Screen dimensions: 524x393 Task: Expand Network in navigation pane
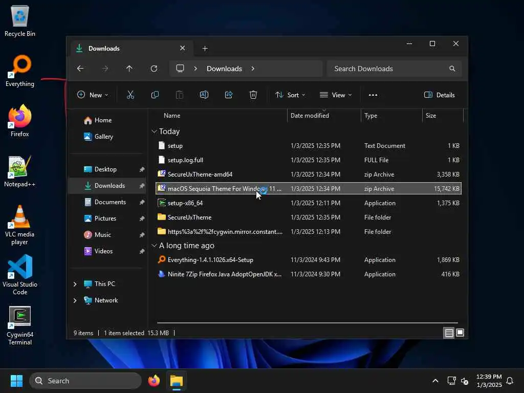tap(75, 300)
